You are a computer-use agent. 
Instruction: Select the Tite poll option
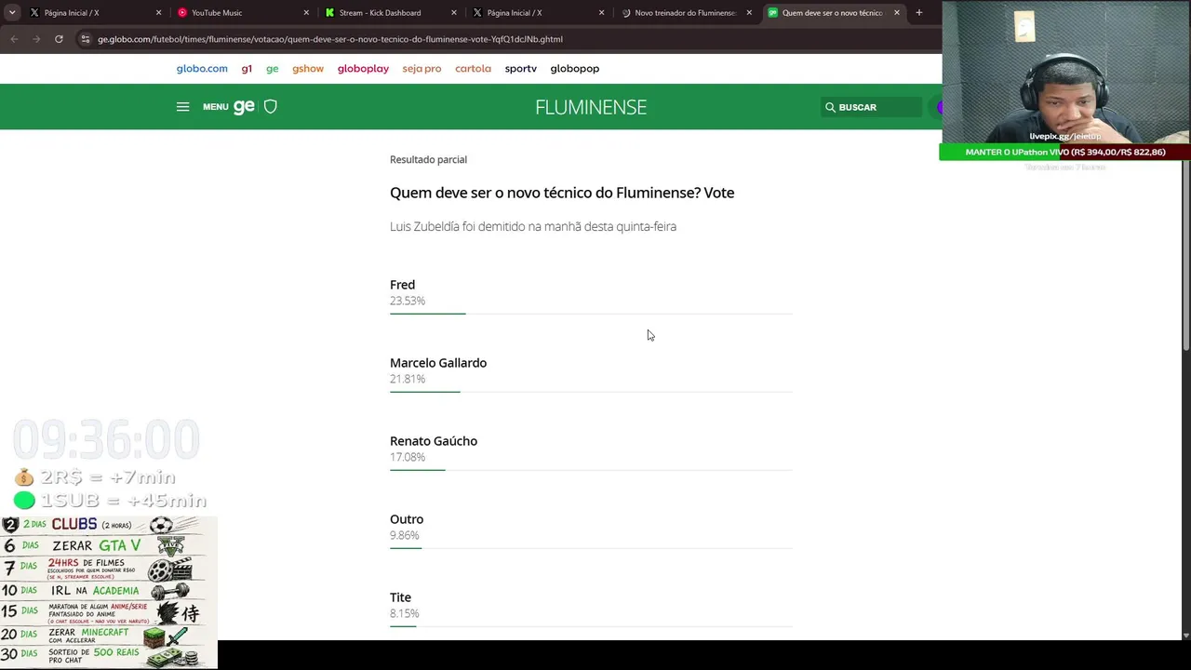click(400, 597)
